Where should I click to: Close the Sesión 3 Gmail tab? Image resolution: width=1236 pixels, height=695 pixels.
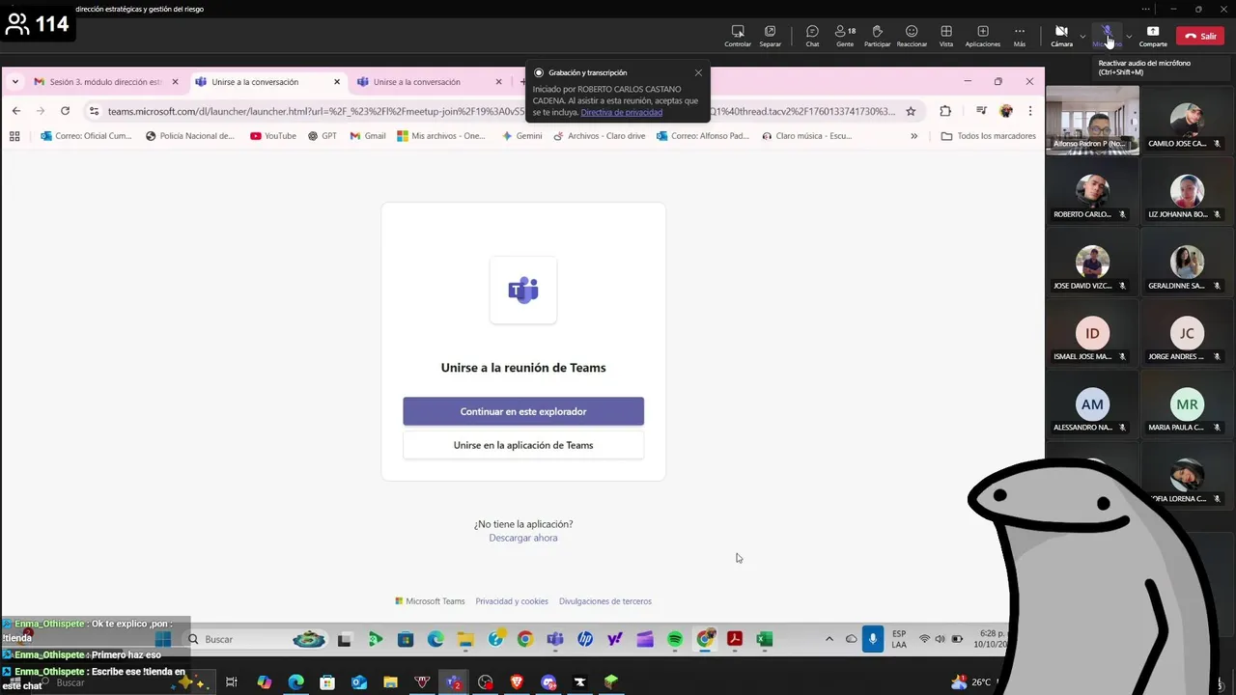pos(175,82)
